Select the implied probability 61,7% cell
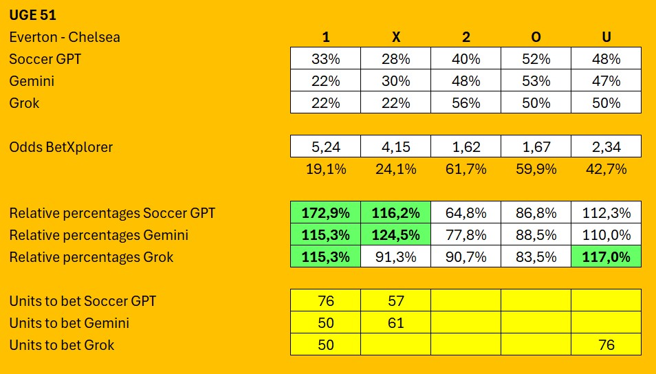656x374 pixels. (466, 169)
